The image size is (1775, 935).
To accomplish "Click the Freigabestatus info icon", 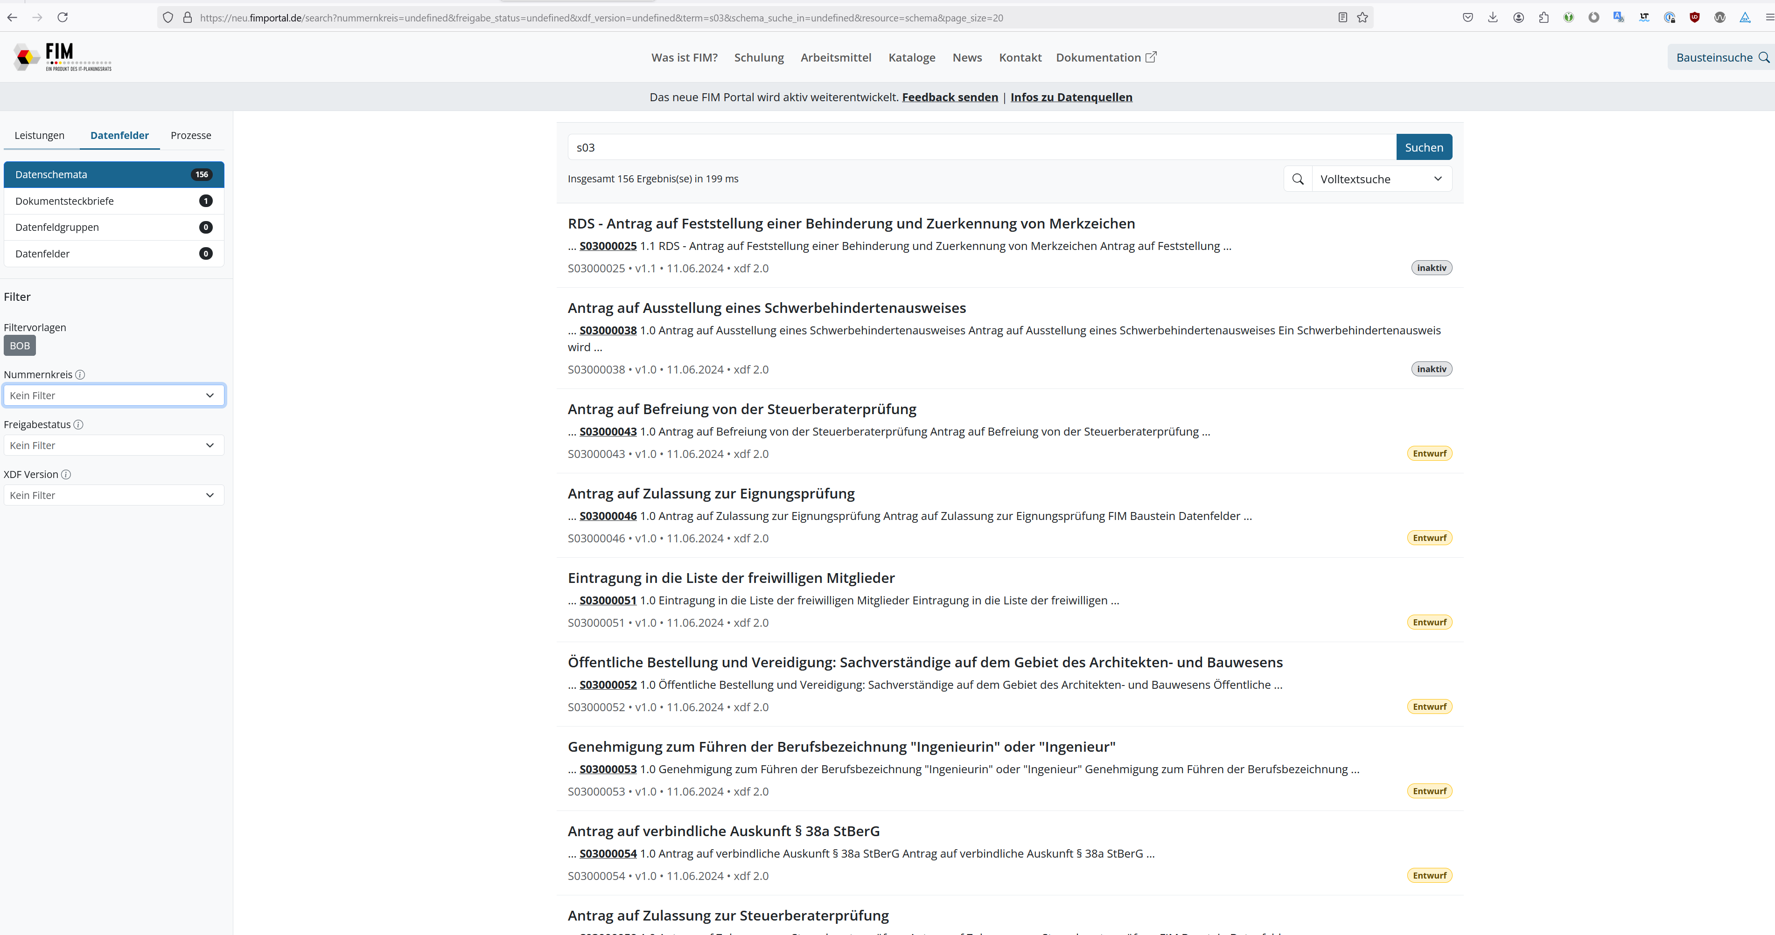I will pyautogui.click(x=78, y=424).
